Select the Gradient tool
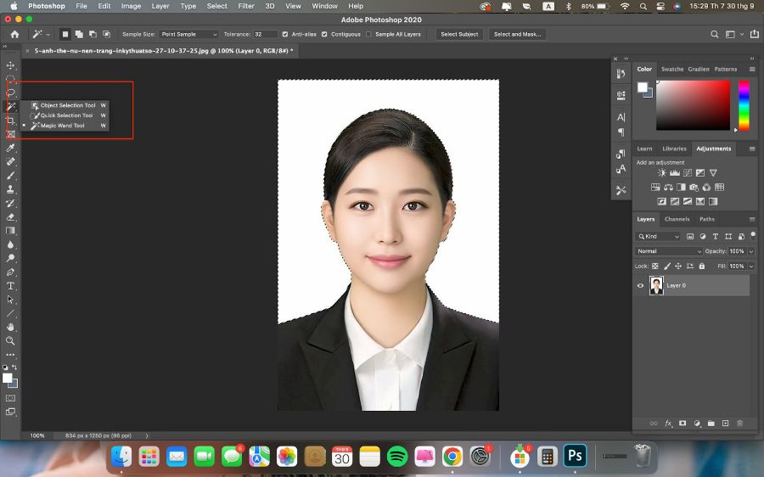The height and width of the screenshot is (477, 764). point(10,231)
